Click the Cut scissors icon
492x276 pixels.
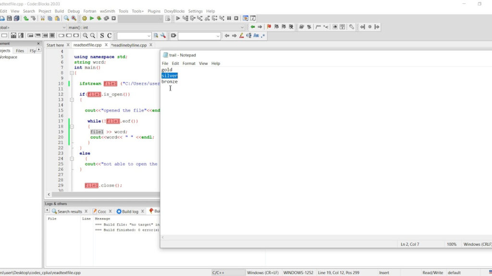click(x=42, y=19)
